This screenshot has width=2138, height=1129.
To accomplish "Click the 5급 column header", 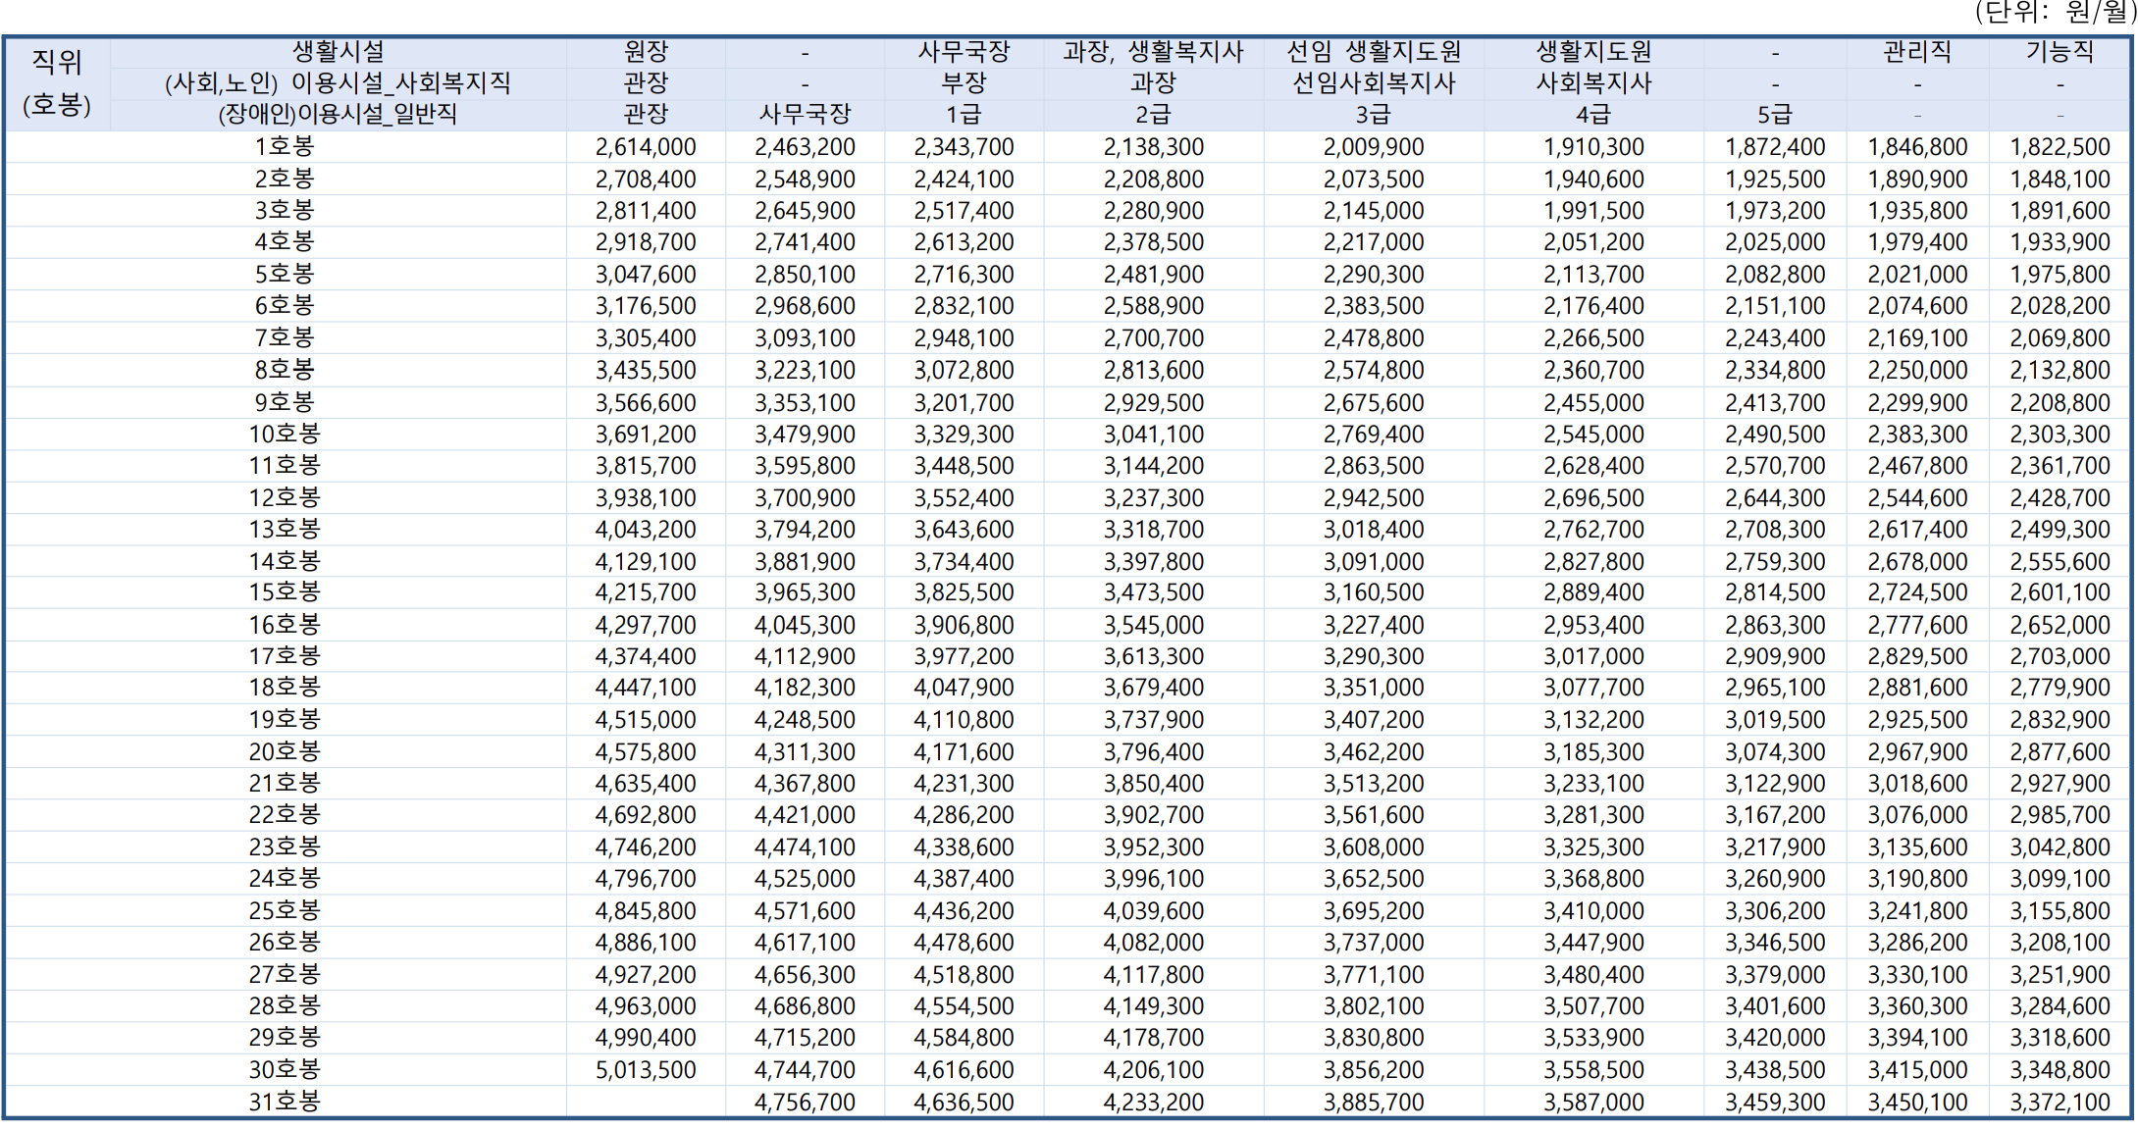I will (x=1774, y=115).
